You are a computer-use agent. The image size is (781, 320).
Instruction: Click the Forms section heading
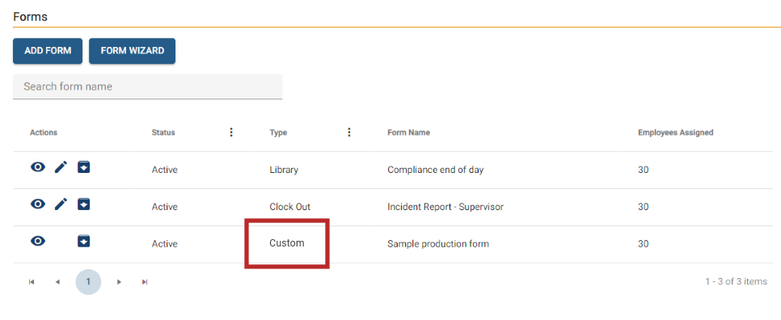pos(31,16)
